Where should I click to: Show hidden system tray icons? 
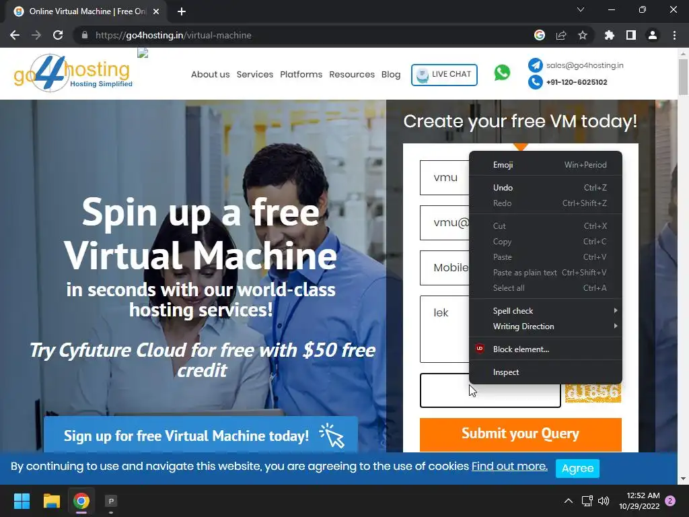568,501
